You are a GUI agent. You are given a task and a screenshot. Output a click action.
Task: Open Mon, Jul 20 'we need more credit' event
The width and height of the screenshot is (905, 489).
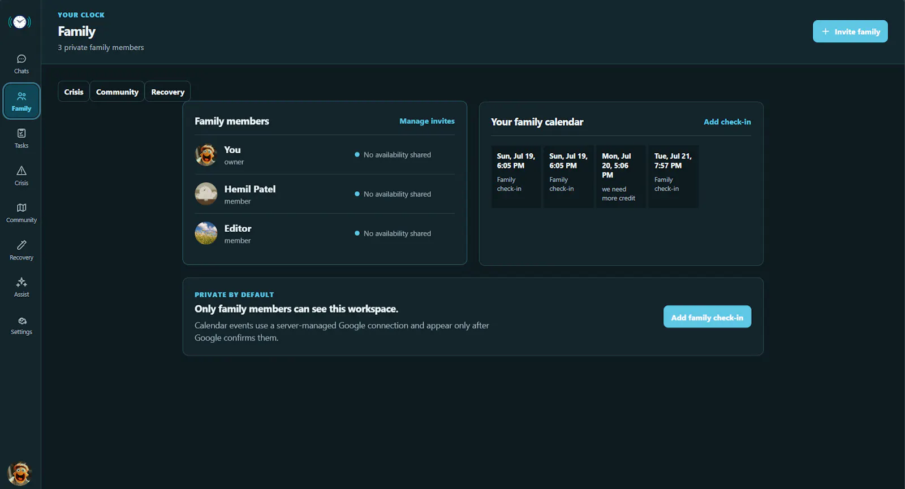pyautogui.click(x=620, y=176)
